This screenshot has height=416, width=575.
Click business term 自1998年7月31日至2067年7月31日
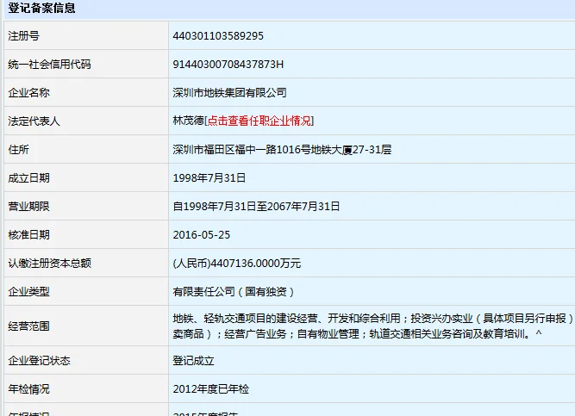click(x=256, y=207)
